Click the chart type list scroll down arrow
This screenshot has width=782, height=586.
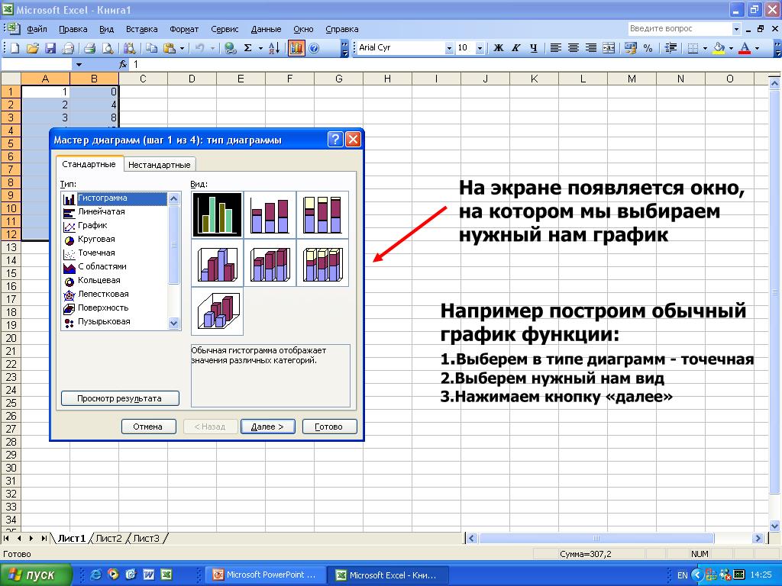coord(174,323)
